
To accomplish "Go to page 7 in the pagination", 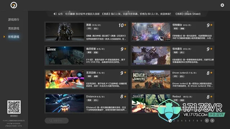I will [x=193, y=121].
